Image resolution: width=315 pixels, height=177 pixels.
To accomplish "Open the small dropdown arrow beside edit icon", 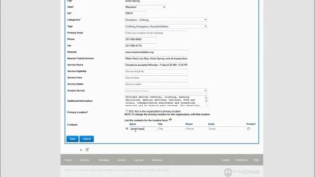I will (81, 150).
